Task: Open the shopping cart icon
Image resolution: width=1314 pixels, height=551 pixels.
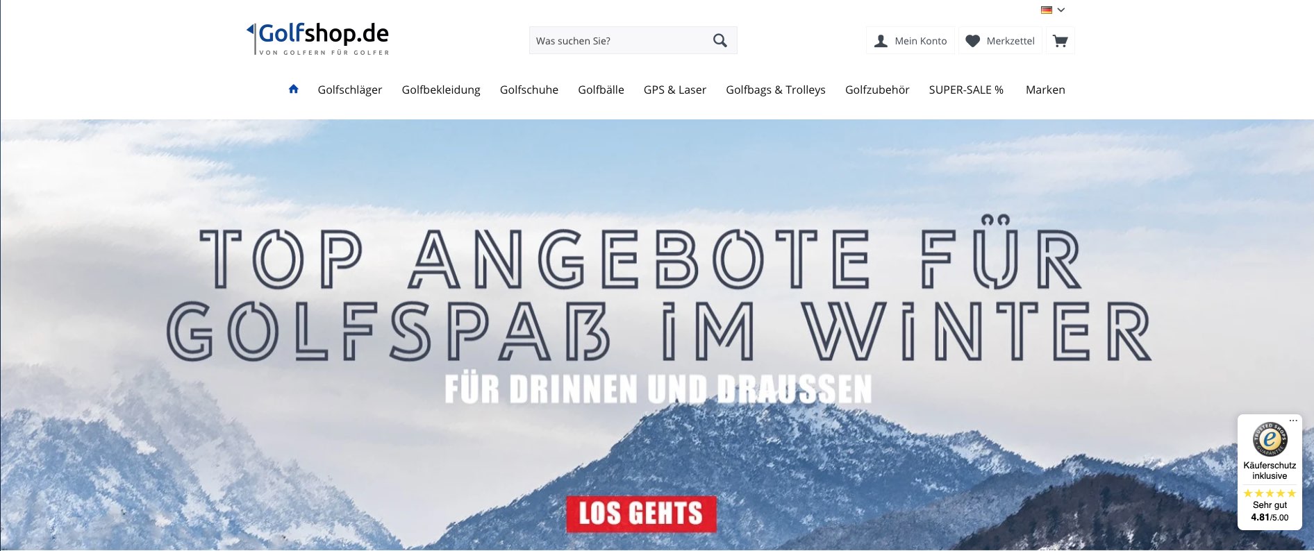Action: [x=1060, y=41]
